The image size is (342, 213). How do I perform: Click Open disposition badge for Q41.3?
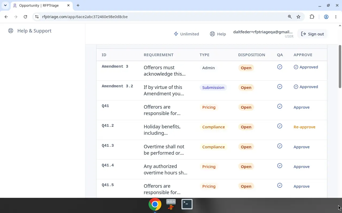[x=246, y=147]
